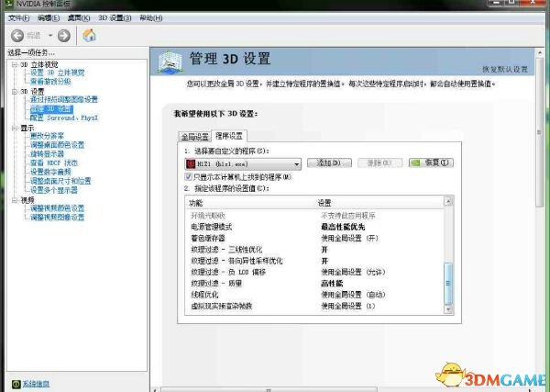Click the main panel scroll-up arrow

pyautogui.click(x=540, y=52)
